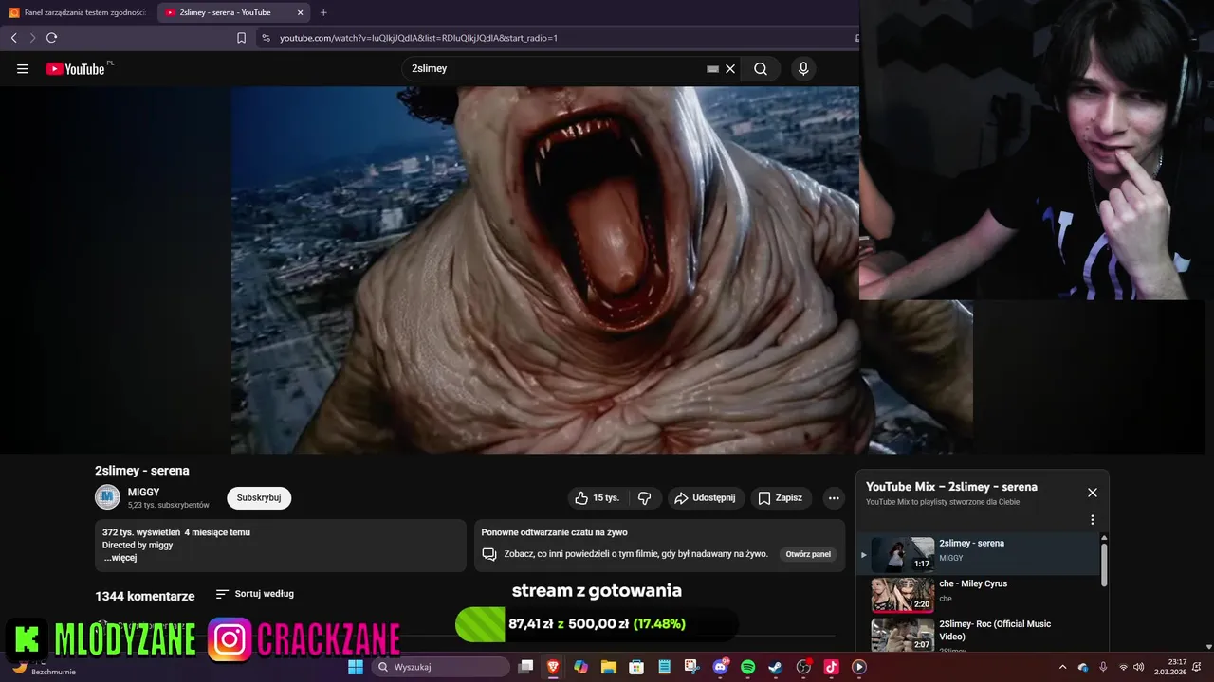The height and width of the screenshot is (682, 1214).
Task: Open the taskbar volume control
Action: pyautogui.click(x=1138, y=667)
